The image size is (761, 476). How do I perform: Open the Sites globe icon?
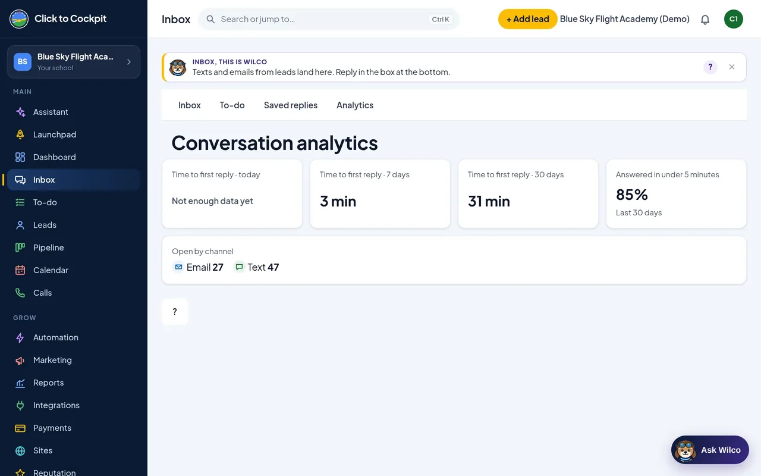click(20, 450)
